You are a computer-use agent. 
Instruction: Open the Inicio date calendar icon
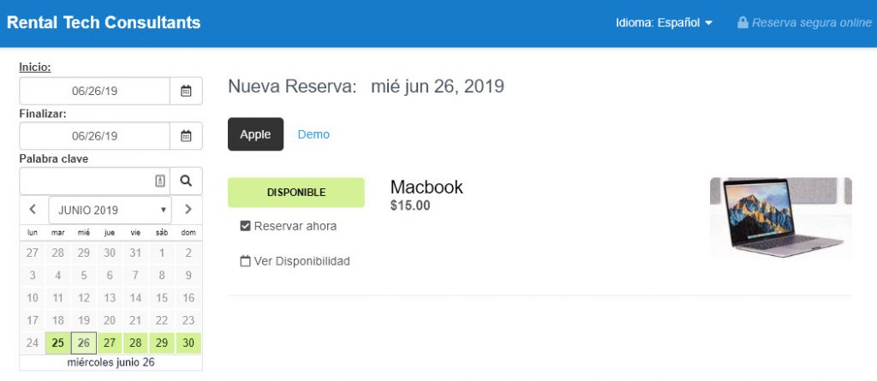tap(186, 91)
